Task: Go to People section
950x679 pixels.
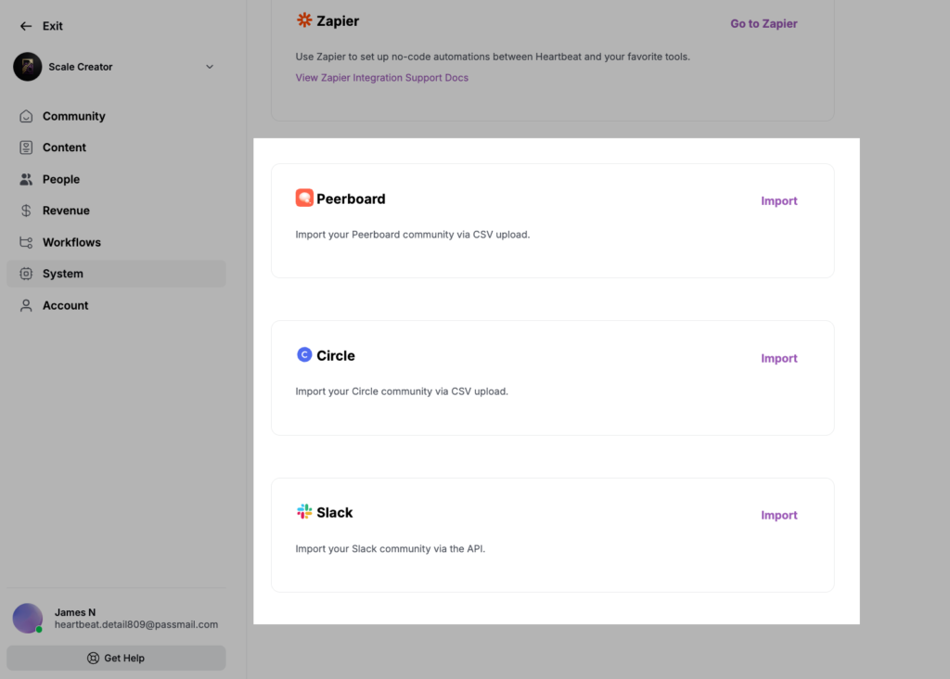Action: (x=116, y=179)
